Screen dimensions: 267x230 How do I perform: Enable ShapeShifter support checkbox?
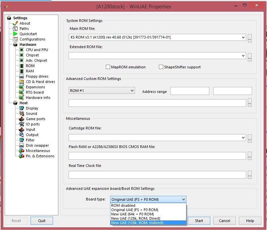(161, 67)
